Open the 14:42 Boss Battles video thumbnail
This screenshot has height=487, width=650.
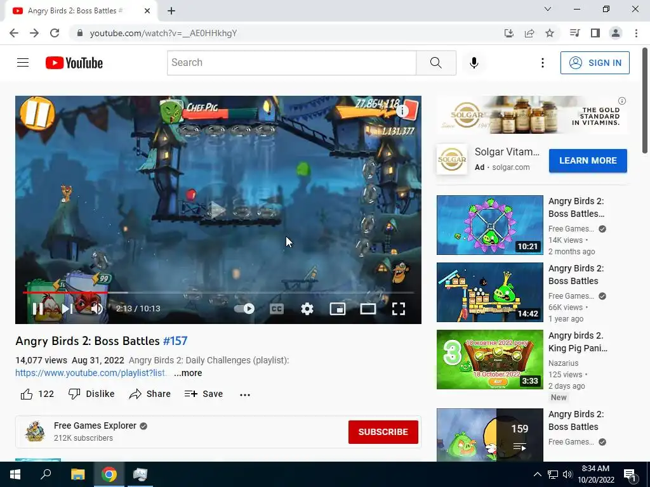[489, 292]
